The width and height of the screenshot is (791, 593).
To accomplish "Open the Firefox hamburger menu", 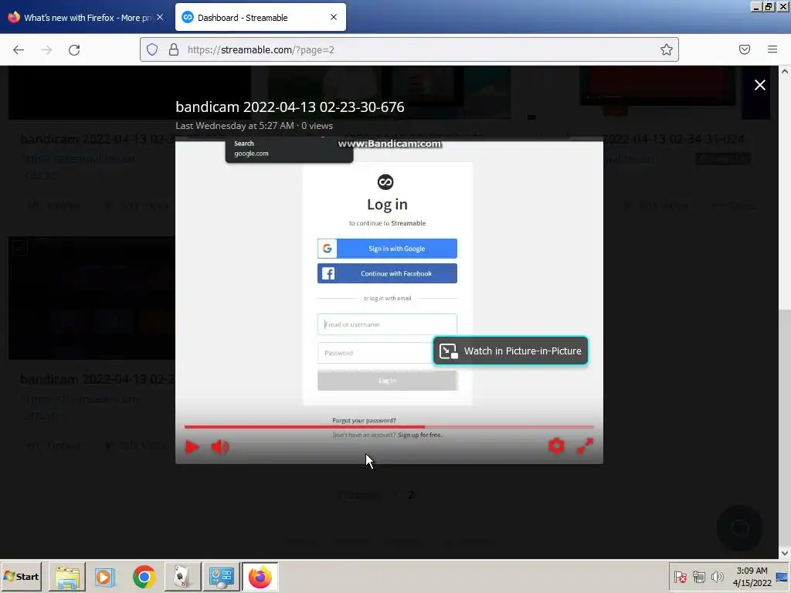I will click(772, 49).
